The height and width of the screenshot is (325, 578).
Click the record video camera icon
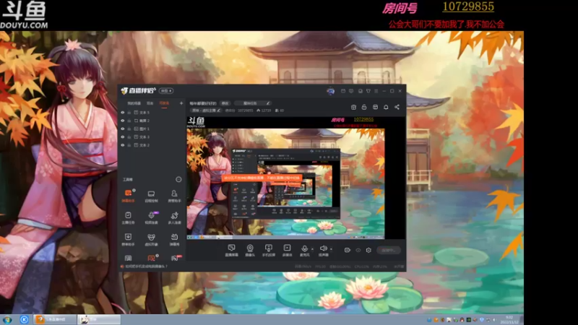(348, 250)
